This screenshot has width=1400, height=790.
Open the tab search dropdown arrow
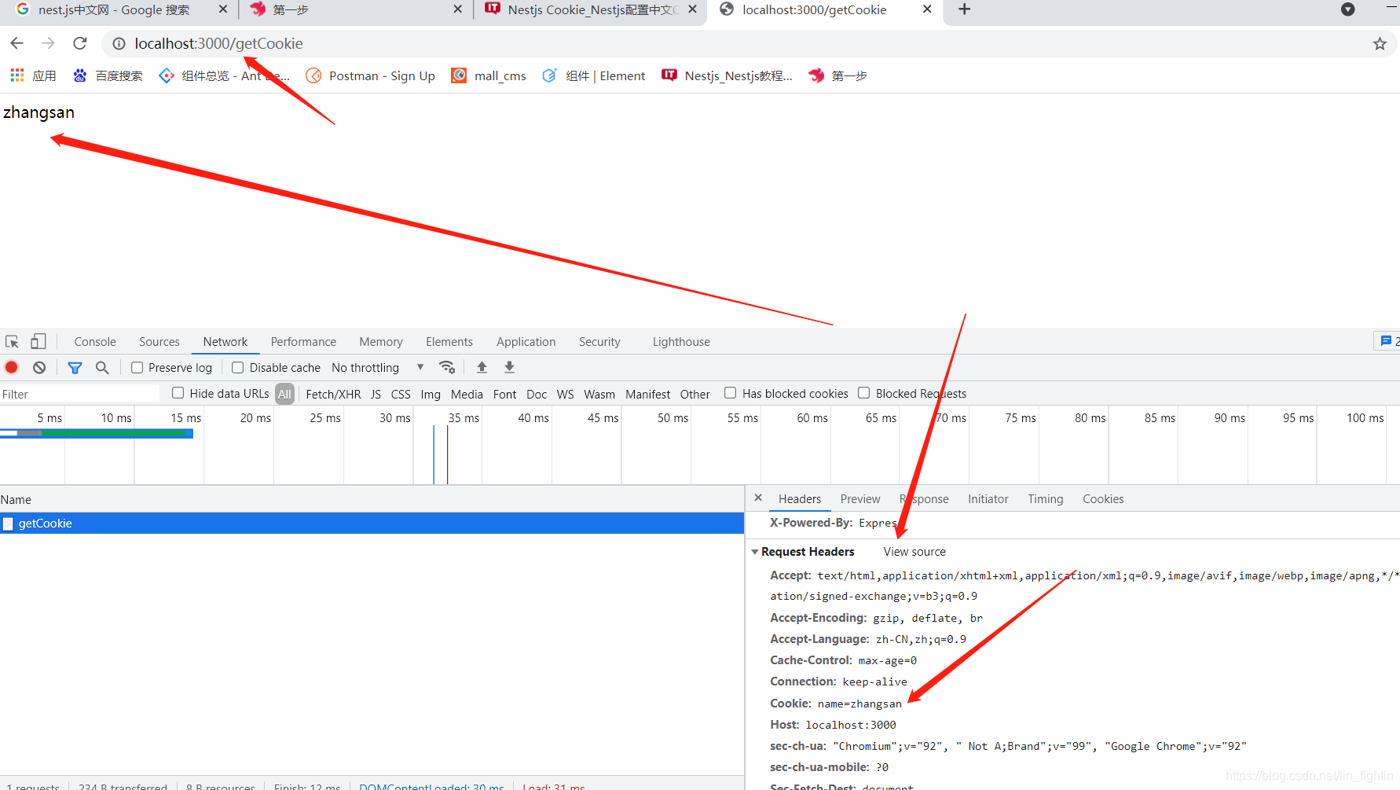[1348, 9]
